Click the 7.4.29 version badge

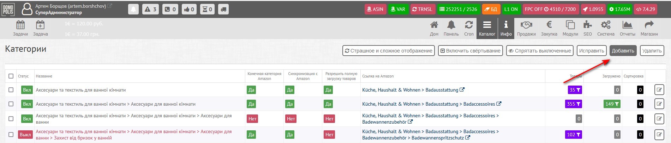pyautogui.click(x=646, y=9)
